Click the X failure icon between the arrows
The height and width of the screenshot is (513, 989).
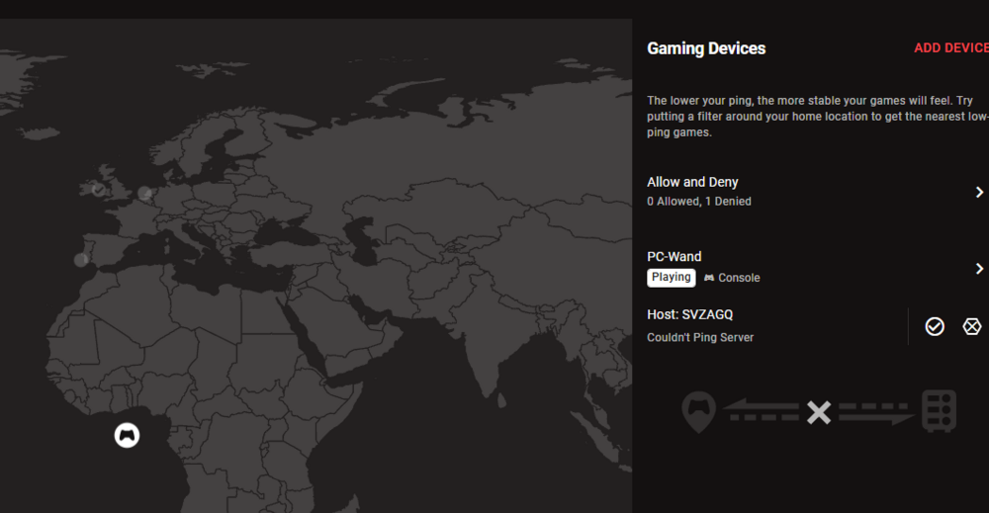818,412
